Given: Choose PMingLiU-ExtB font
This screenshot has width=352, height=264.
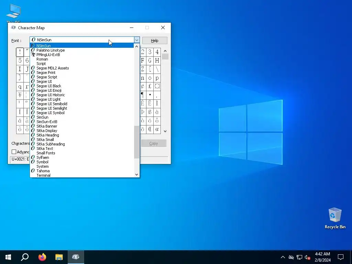Looking at the screenshot, I should 82,55.
